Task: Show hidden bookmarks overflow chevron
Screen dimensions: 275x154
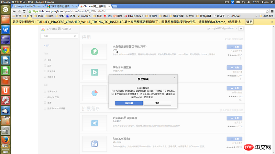Action: 256,16
